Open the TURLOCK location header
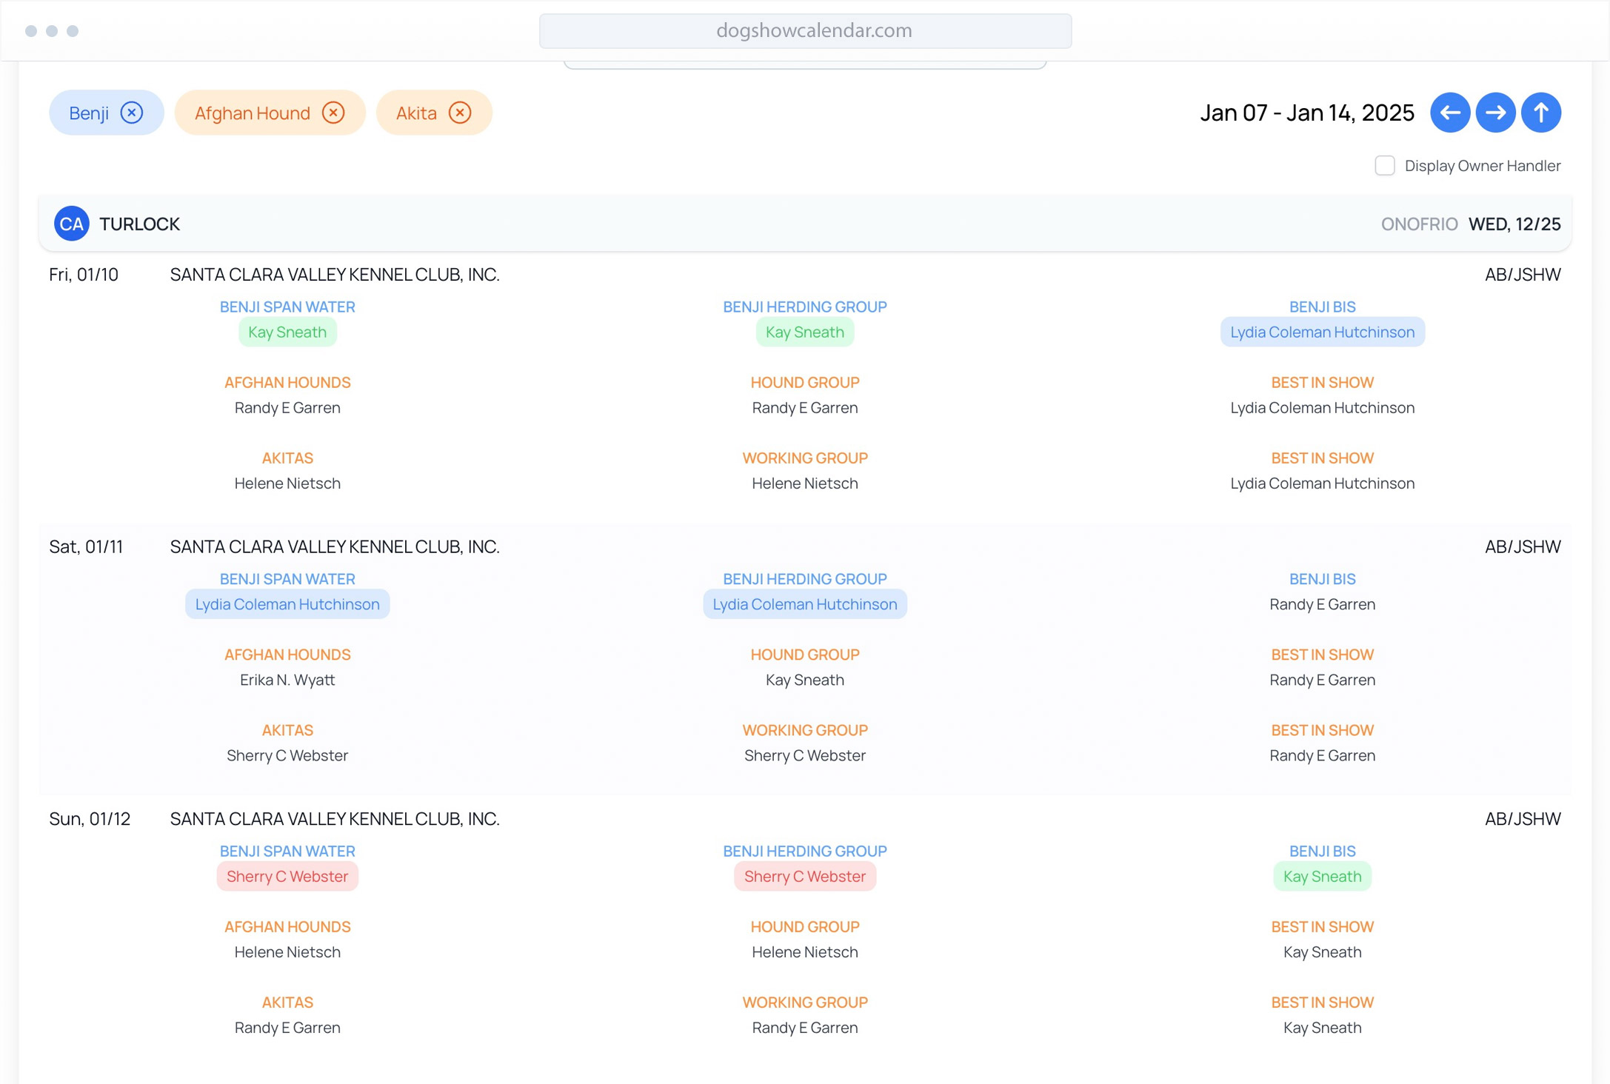 (140, 224)
